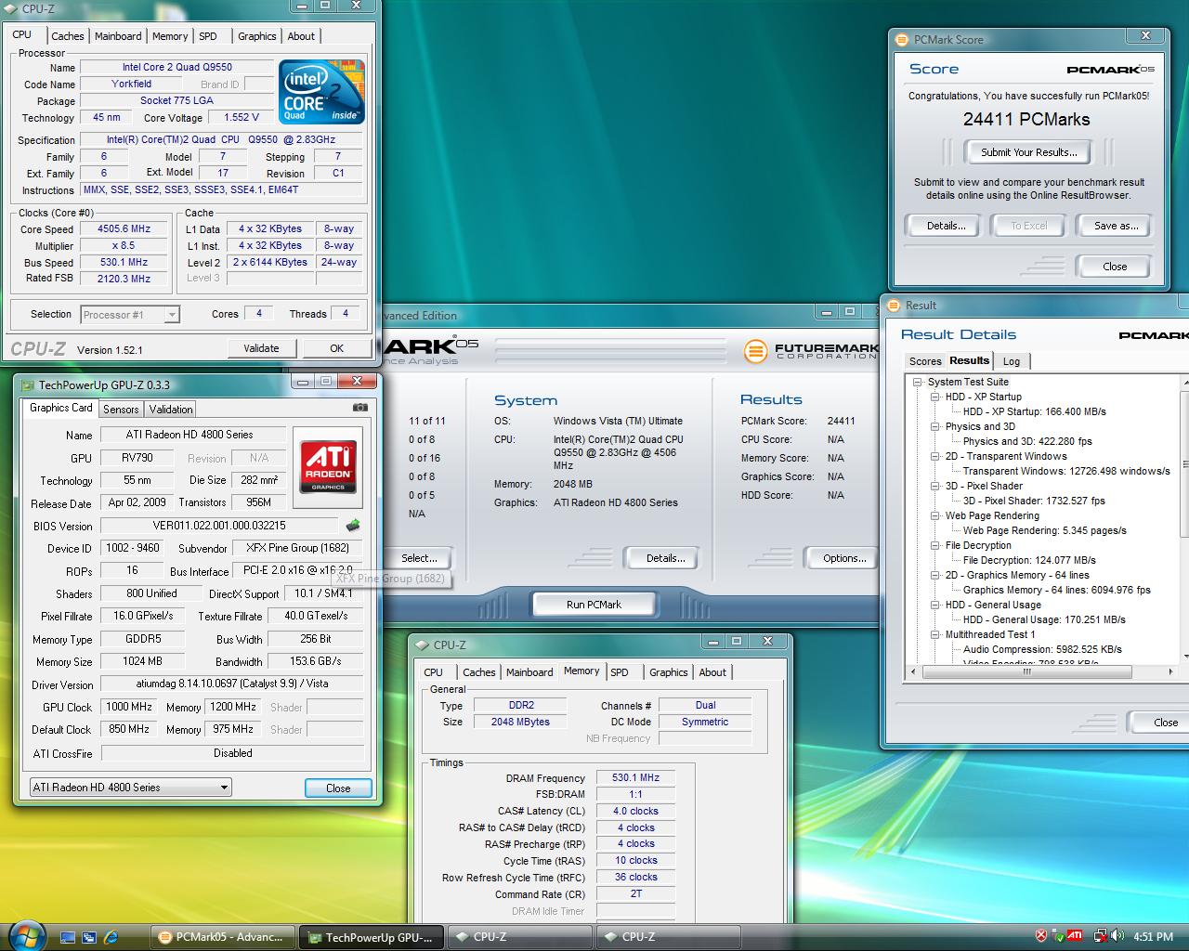
Task: Click the volume speaker tray icon
Action: coord(1116,936)
